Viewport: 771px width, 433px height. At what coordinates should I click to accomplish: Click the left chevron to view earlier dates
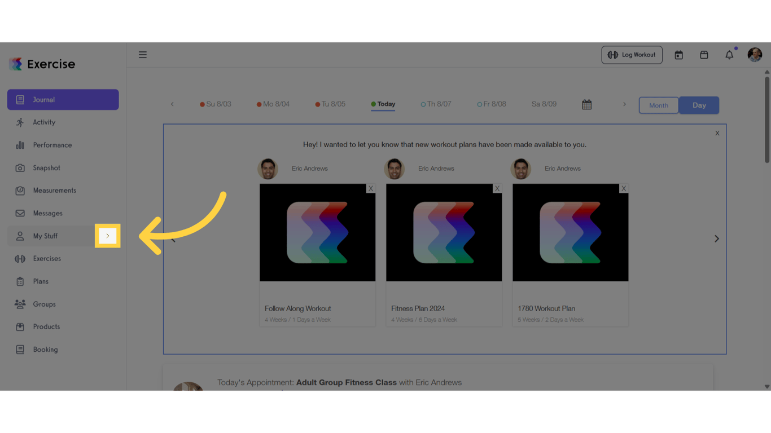[x=172, y=104]
